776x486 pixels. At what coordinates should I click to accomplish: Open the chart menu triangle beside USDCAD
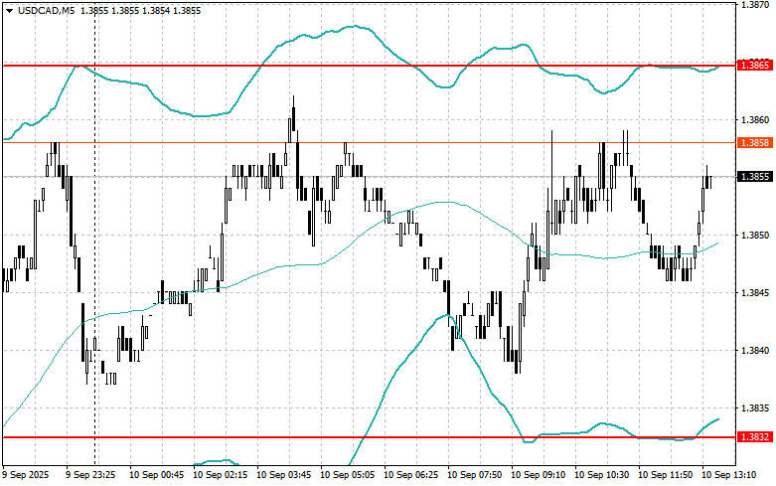(9, 10)
